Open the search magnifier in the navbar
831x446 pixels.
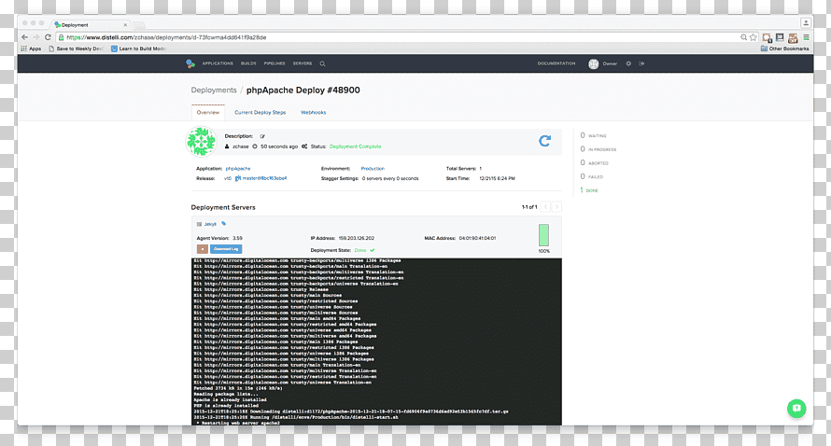pos(322,63)
